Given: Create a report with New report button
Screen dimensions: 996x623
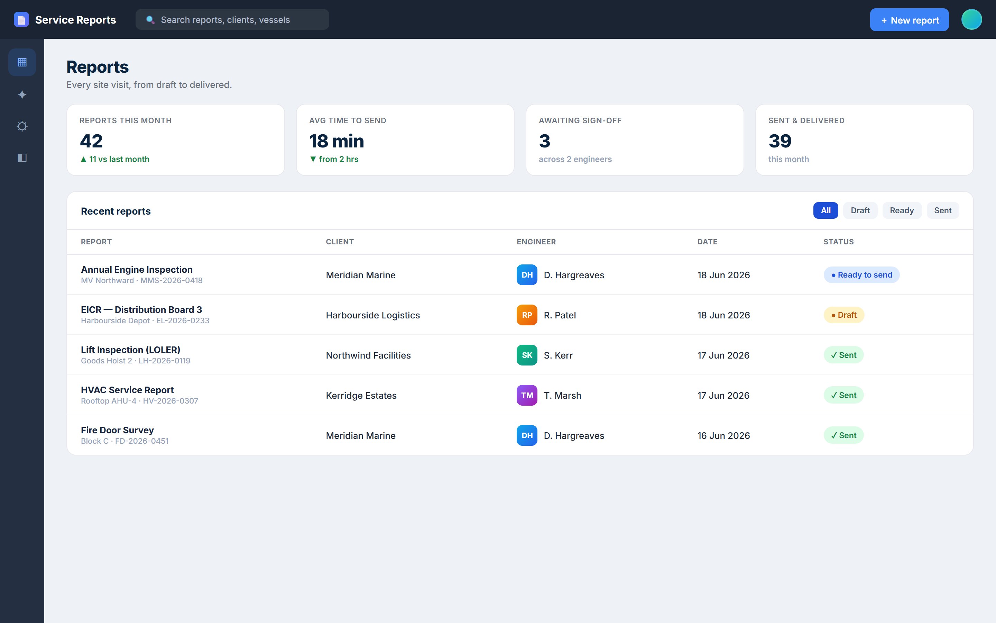Looking at the screenshot, I should [909, 20].
